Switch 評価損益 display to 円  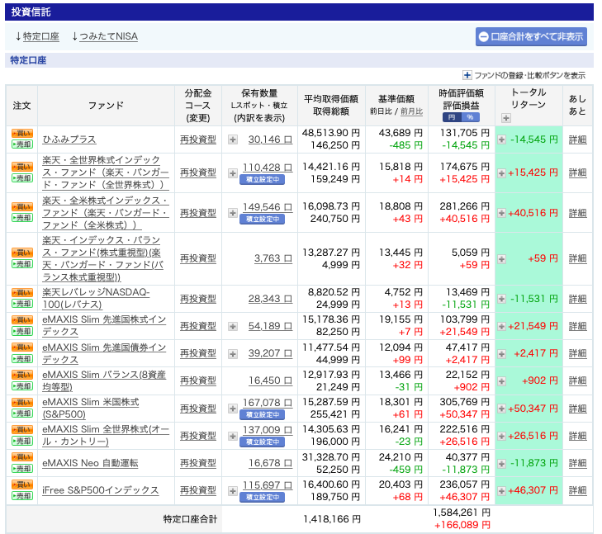(452, 117)
